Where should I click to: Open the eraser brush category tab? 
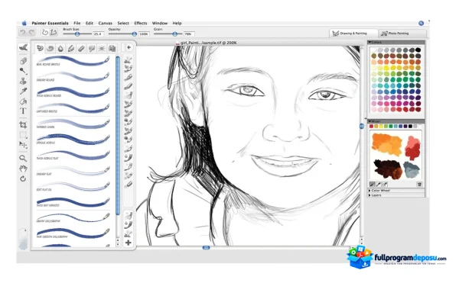81,49
